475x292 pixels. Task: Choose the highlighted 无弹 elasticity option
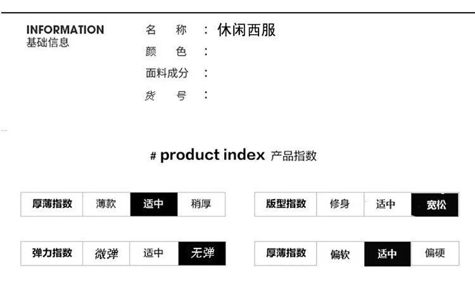(202, 253)
